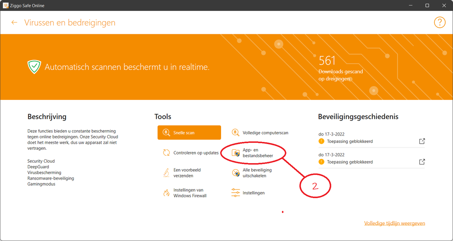
Task: Click the refresh arrows update icon
Action: 167,153
